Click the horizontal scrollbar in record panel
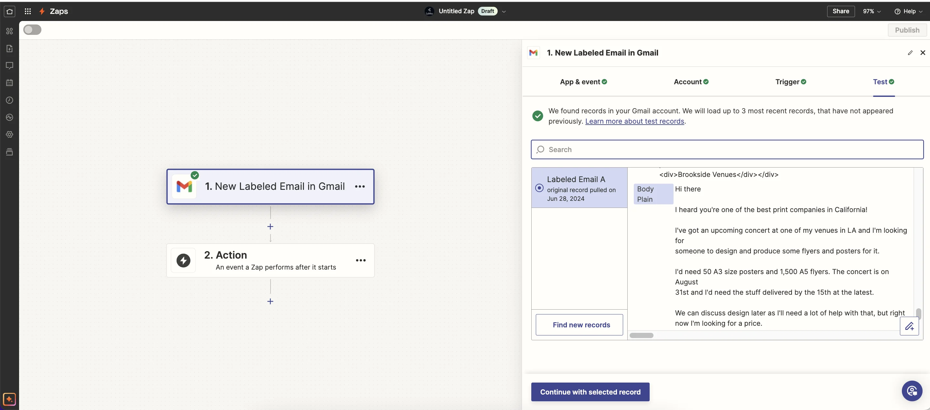 tap(641, 335)
